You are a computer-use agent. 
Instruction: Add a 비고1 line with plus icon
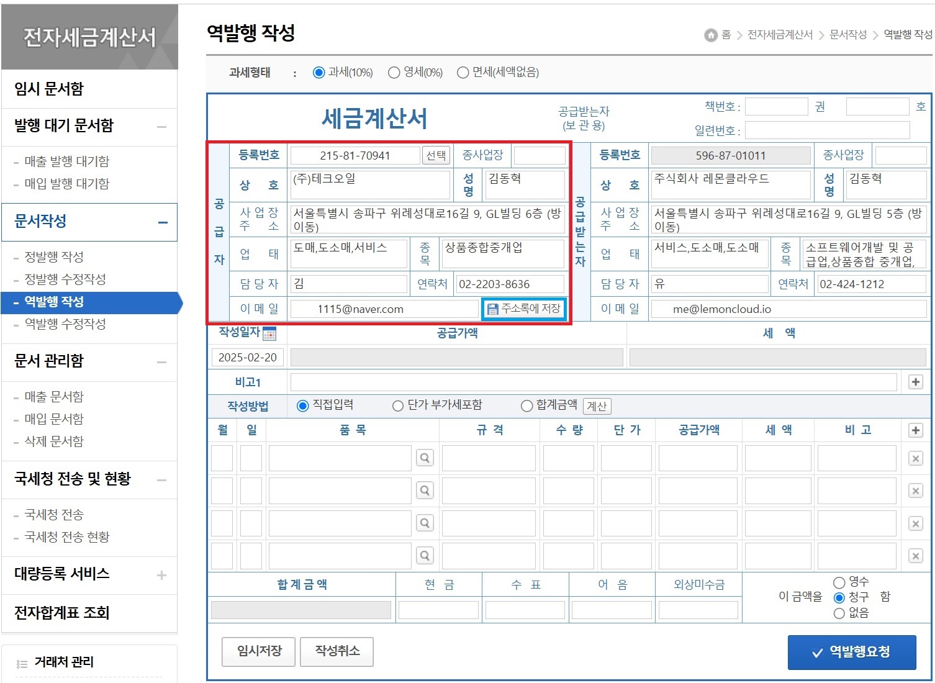pos(916,382)
